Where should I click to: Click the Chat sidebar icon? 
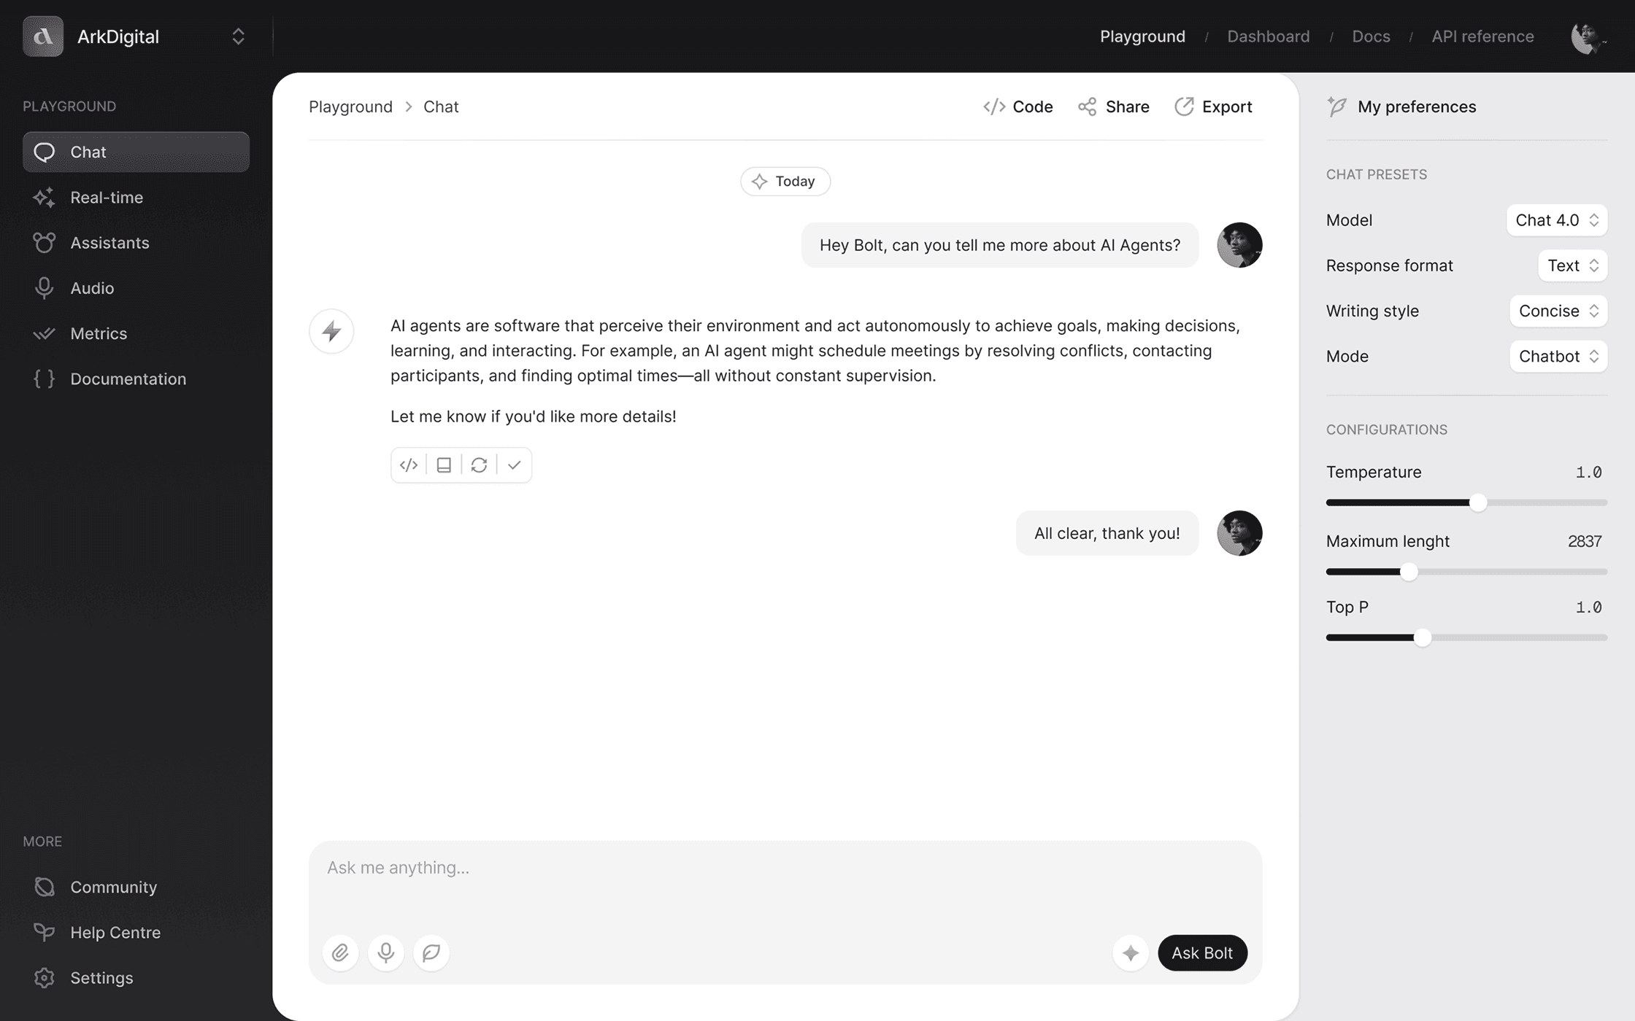(x=42, y=152)
